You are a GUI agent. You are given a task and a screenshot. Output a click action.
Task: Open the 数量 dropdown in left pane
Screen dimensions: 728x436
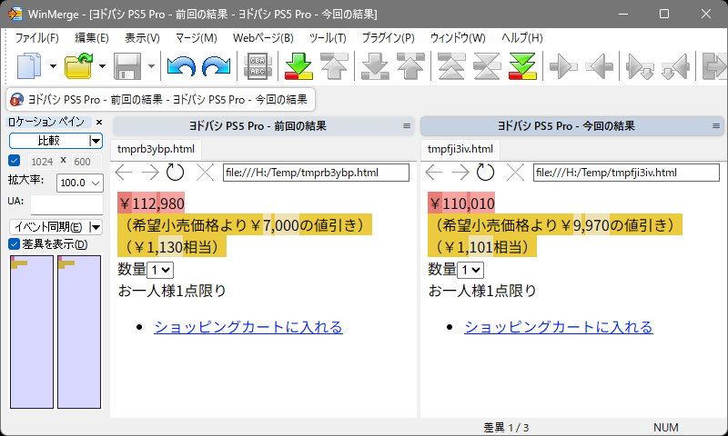click(160, 270)
